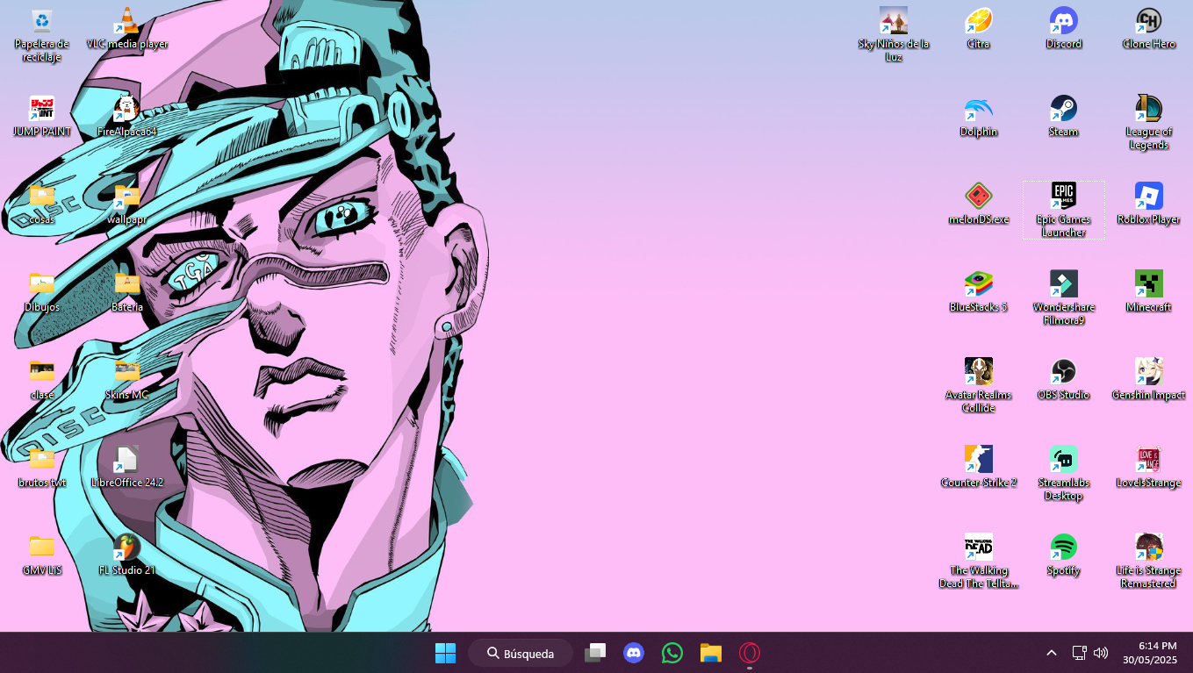Screen dimensions: 1193x673
Task: Select the Steam desktop shortcut
Action: pyautogui.click(x=1064, y=117)
